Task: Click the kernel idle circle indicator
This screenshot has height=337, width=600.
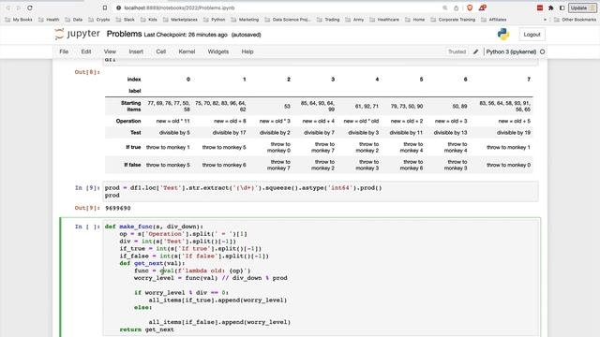Action: (x=542, y=51)
